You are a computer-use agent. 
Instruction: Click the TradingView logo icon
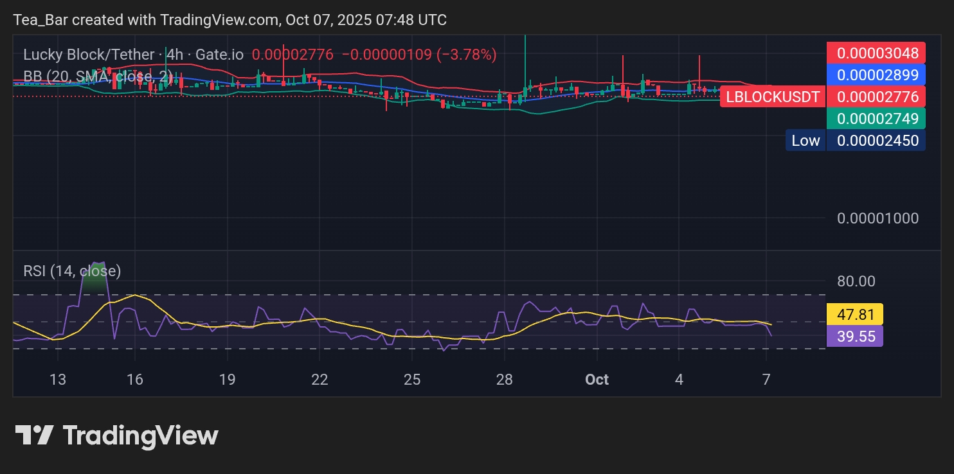click(34, 435)
